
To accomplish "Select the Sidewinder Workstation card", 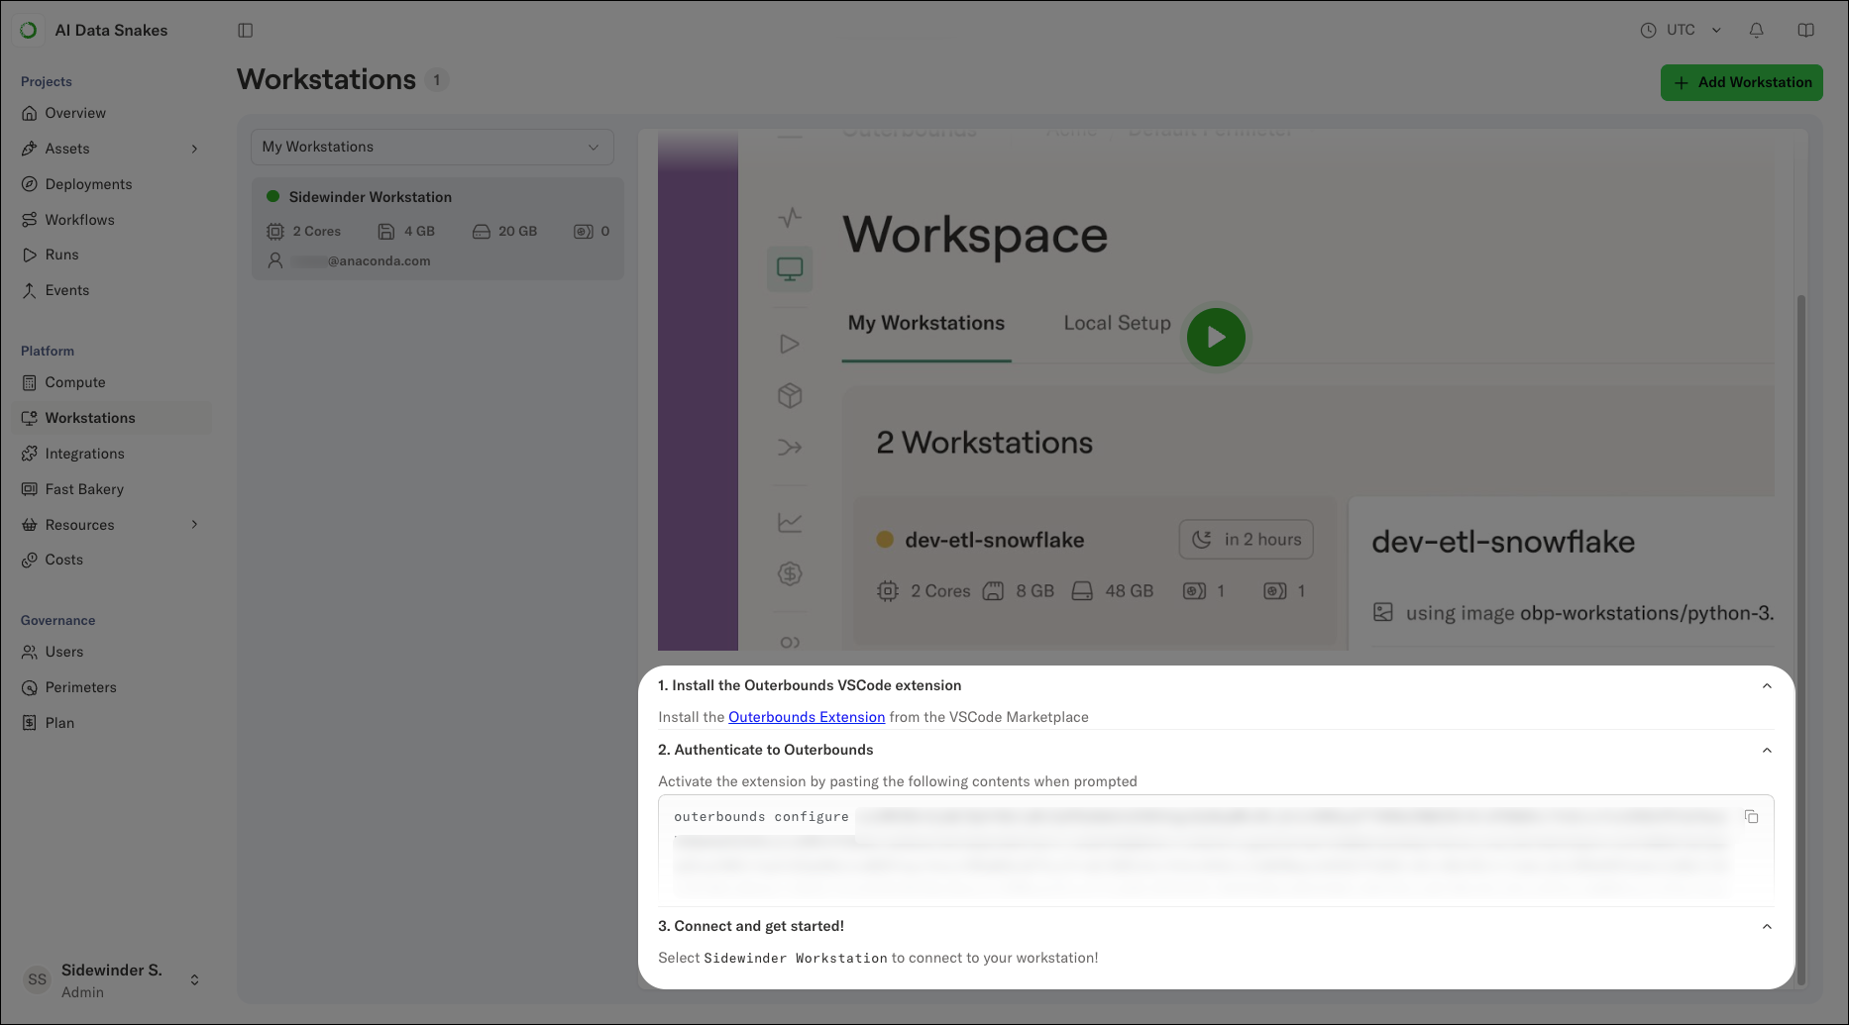I will pyautogui.click(x=438, y=229).
